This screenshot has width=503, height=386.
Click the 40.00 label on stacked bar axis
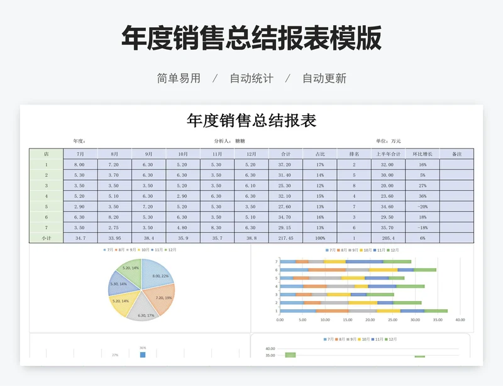[x=460, y=320]
